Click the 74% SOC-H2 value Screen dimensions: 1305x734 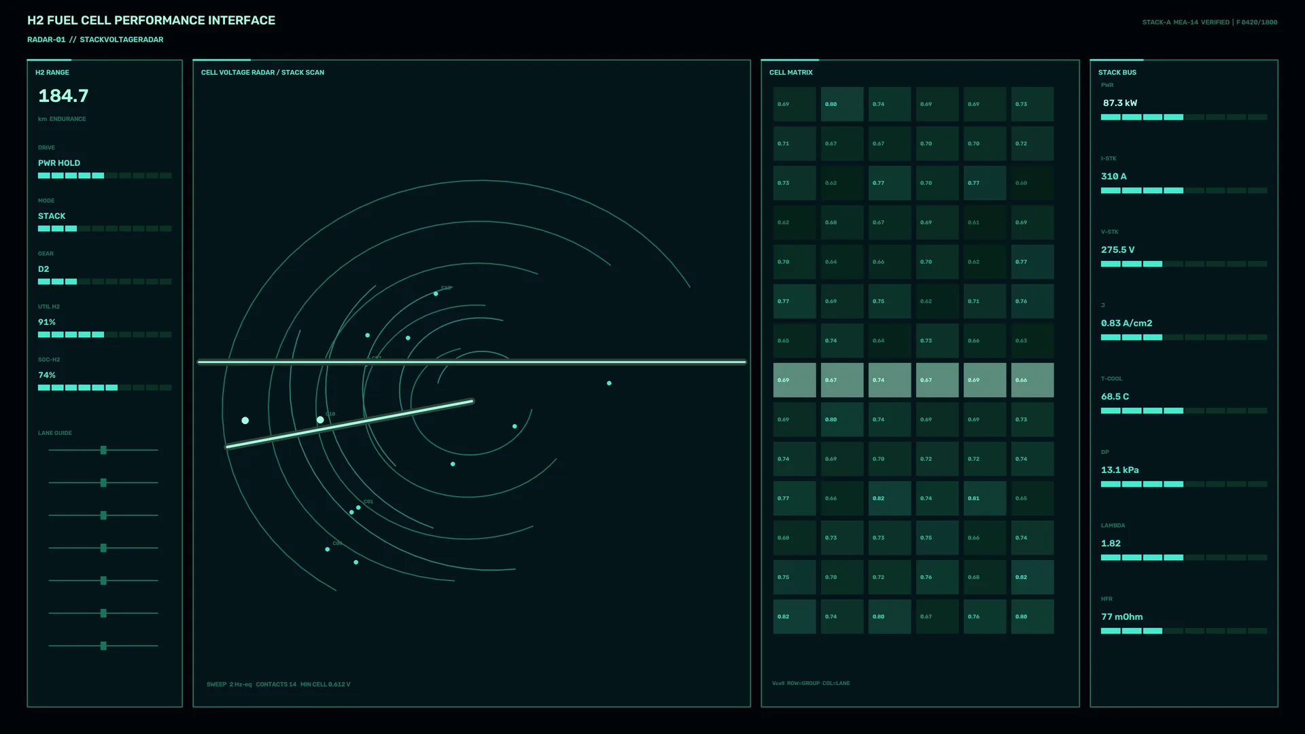(x=47, y=375)
